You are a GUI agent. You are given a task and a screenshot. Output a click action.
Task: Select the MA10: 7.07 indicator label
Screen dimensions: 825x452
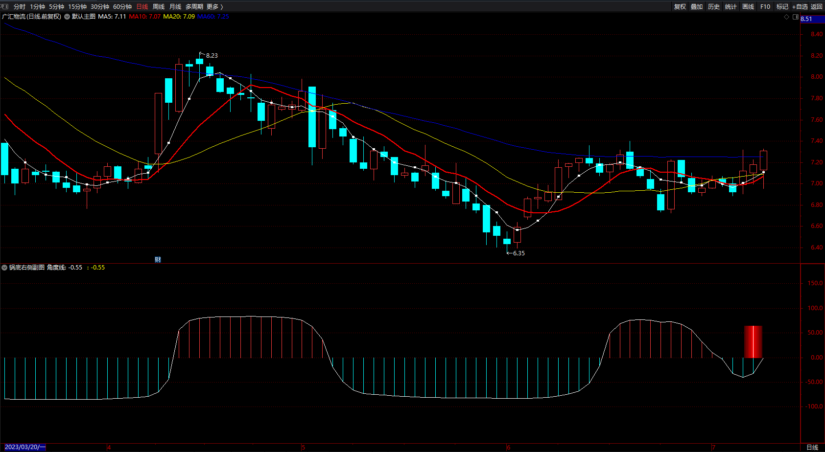pos(145,17)
